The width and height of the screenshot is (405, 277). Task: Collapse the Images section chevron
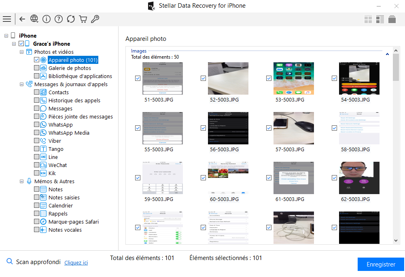pyautogui.click(x=387, y=54)
